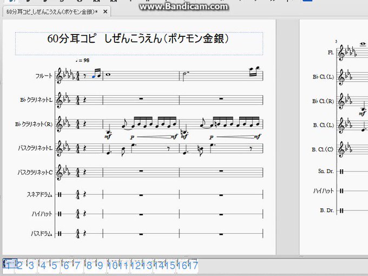The width and height of the screenshot is (368, 276).
Task: Jump to page 1 in the navigator
Action: [8, 265]
